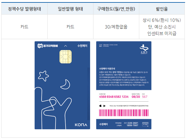Click the CVC number 567
This screenshot has height=139, width=186.
coord(145,97)
